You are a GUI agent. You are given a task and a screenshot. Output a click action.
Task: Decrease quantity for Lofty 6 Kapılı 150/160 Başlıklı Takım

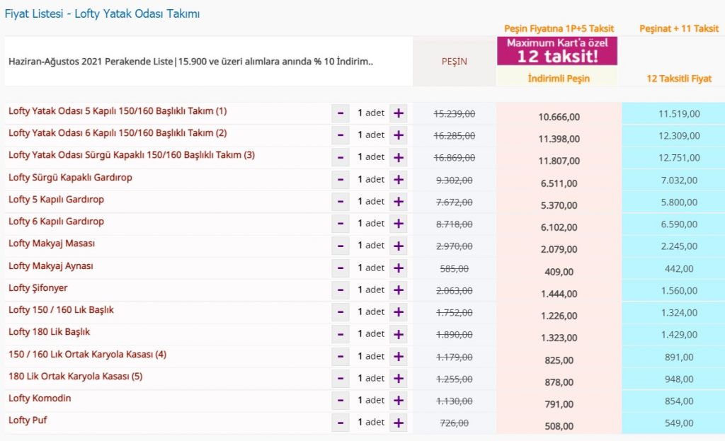pos(341,135)
